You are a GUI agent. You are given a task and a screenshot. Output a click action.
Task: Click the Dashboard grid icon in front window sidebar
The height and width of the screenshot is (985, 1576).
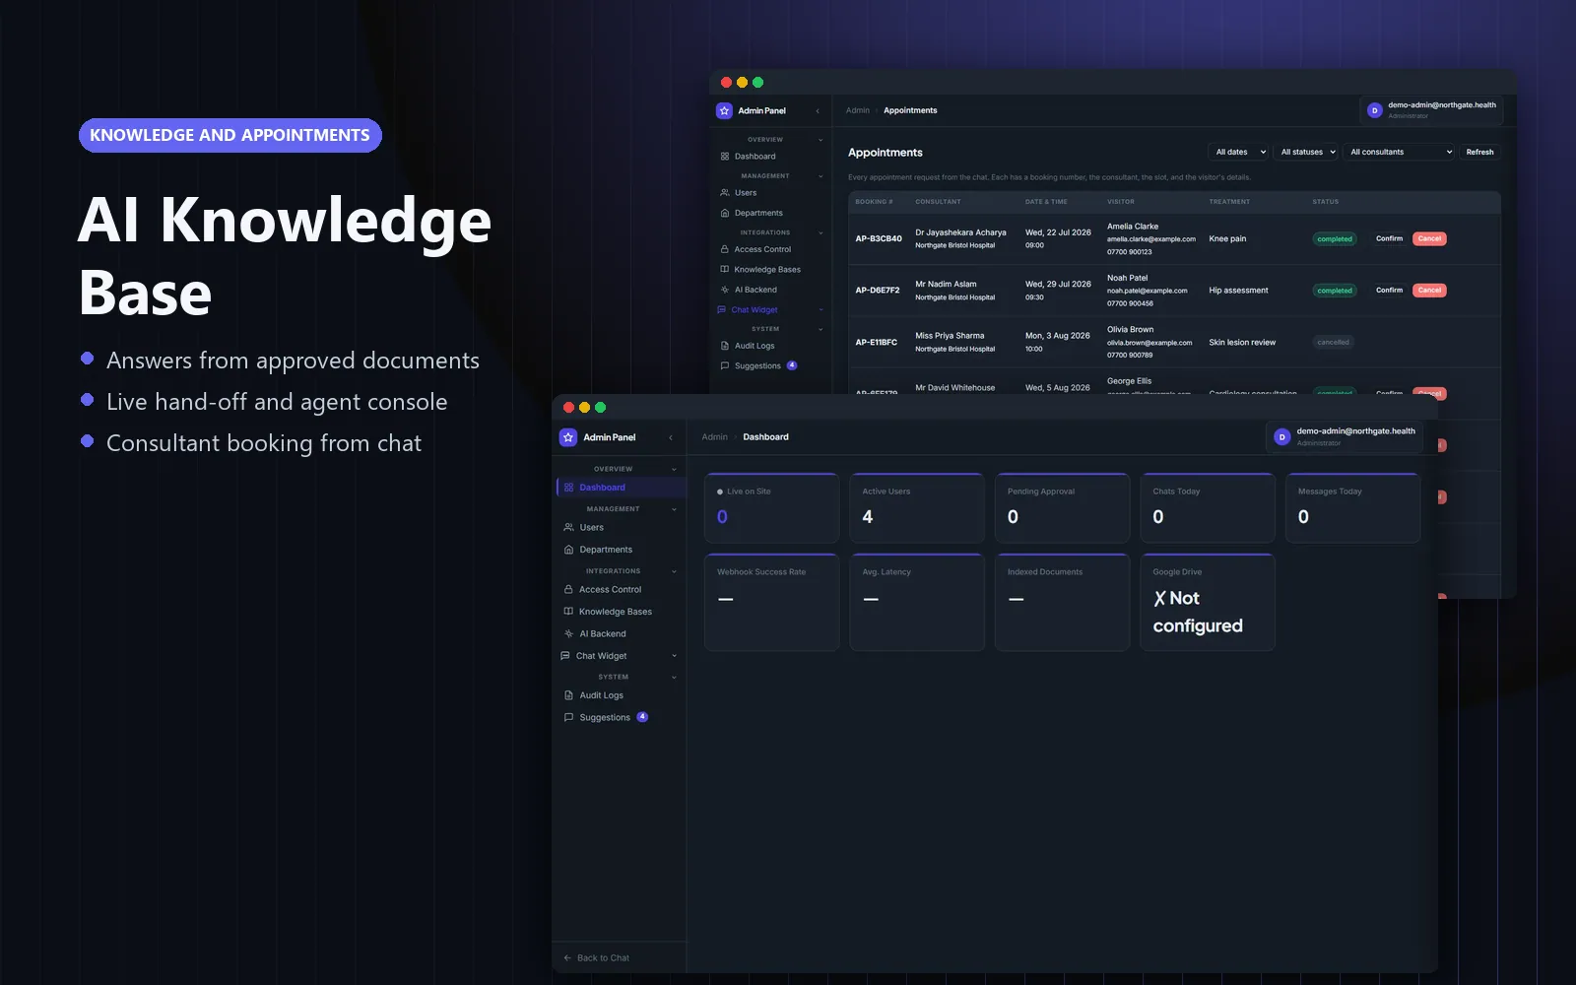[568, 488]
